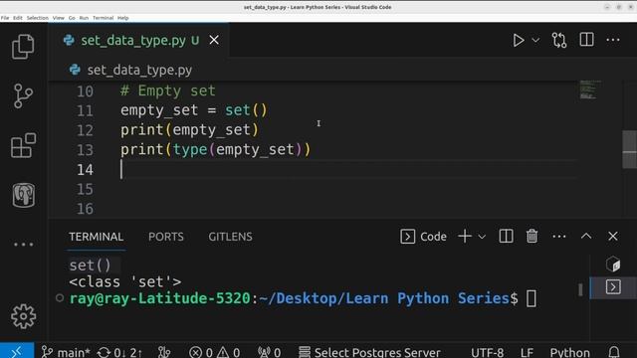The width and height of the screenshot is (637, 358).
Task: Click Select Postgres Server in status bar
Action: [x=369, y=352]
